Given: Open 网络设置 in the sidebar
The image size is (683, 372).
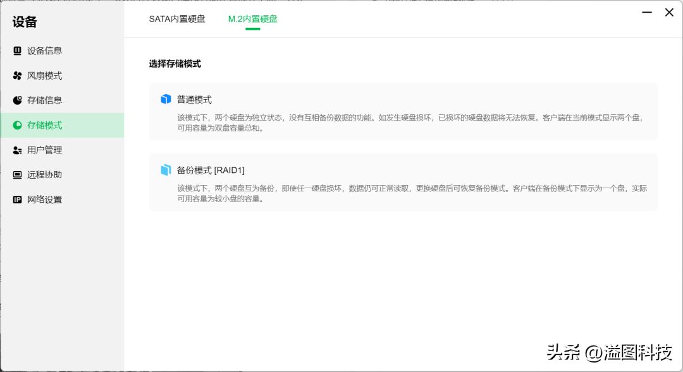Looking at the screenshot, I should tap(44, 200).
